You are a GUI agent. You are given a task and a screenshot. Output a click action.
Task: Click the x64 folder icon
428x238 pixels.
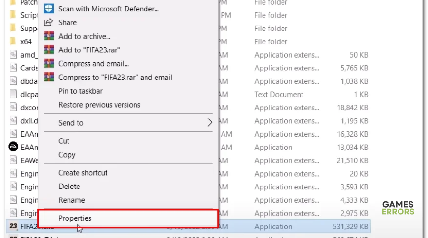[x=12, y=41]
